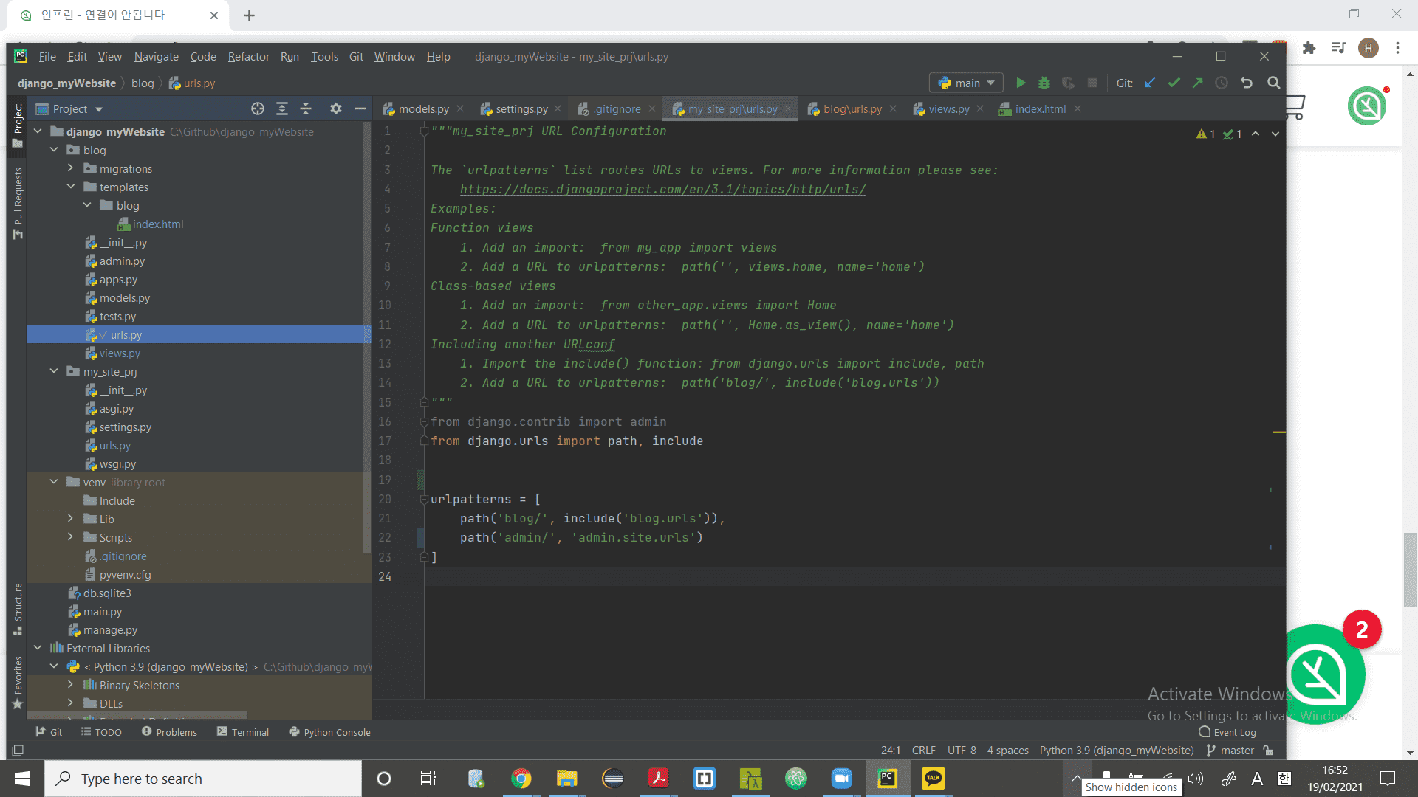This screenshot has width=1418, height=797.
Task: Change CRLF line separator setting
Action: [923, 751]
